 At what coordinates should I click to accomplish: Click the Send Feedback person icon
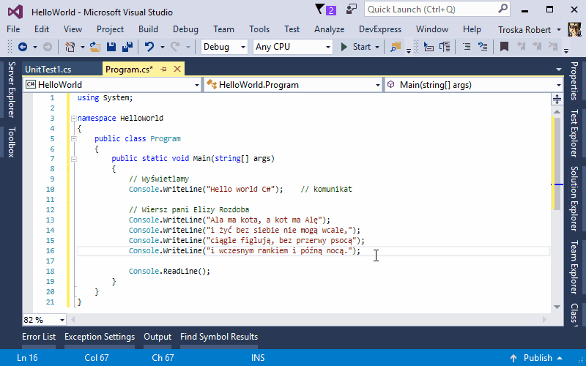coord(352,10)
